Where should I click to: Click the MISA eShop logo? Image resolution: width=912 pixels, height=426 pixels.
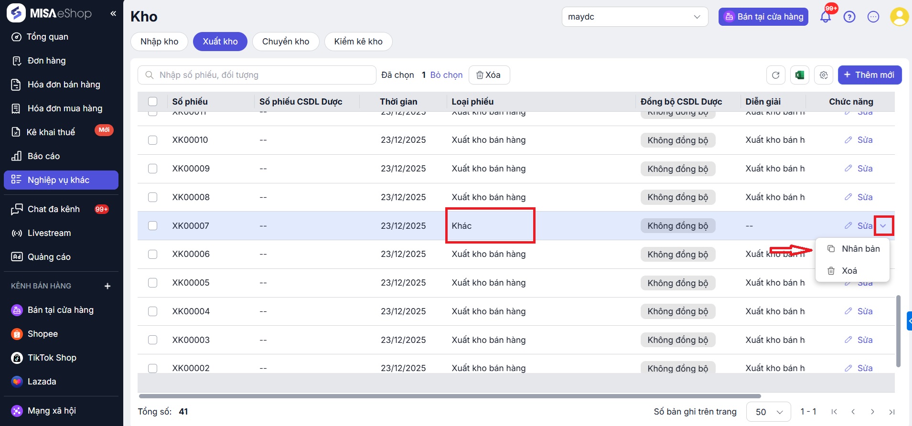coord(49,13)
